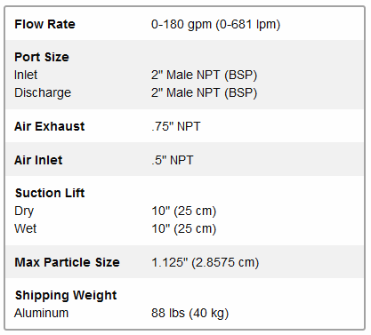The image size is (371, 335).
Task: Select the 1.125" (2.8575 cm) value
Action: 206,263
